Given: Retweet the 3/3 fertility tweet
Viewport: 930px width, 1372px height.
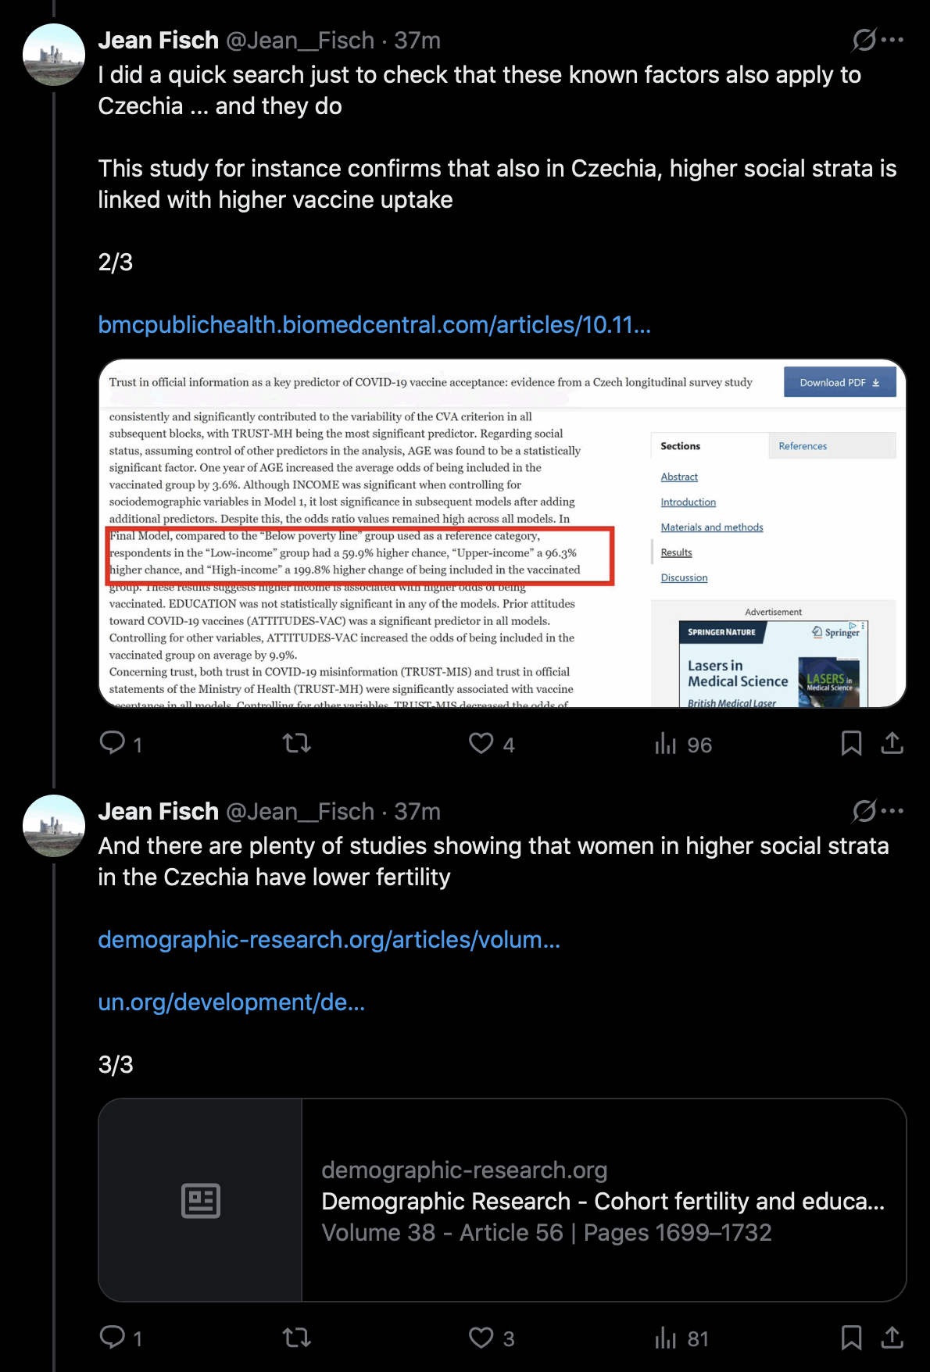Looking at the screenshot, I should click(297, 1337).
